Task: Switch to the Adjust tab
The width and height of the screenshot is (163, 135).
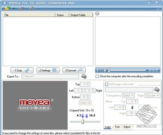Action: click(x=127, y=127)
